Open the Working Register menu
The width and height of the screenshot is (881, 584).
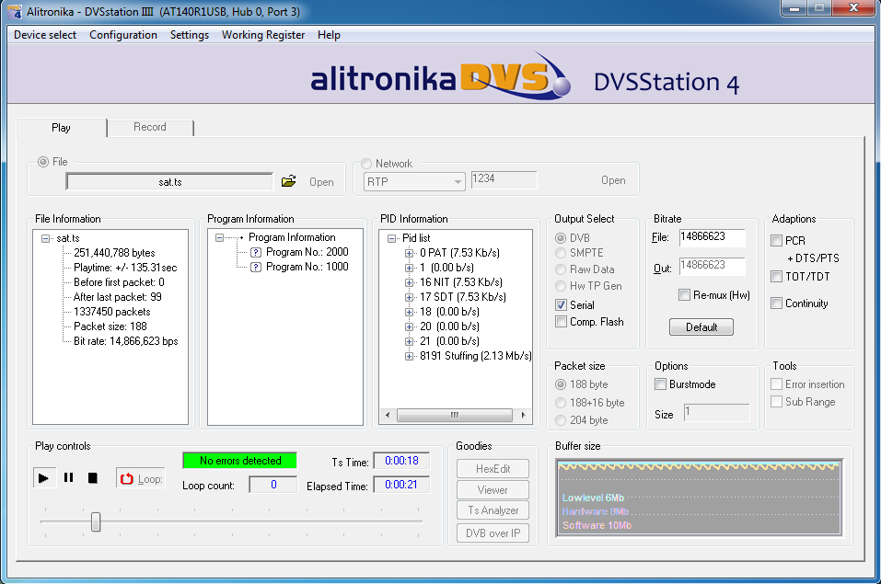pos(263,35)
